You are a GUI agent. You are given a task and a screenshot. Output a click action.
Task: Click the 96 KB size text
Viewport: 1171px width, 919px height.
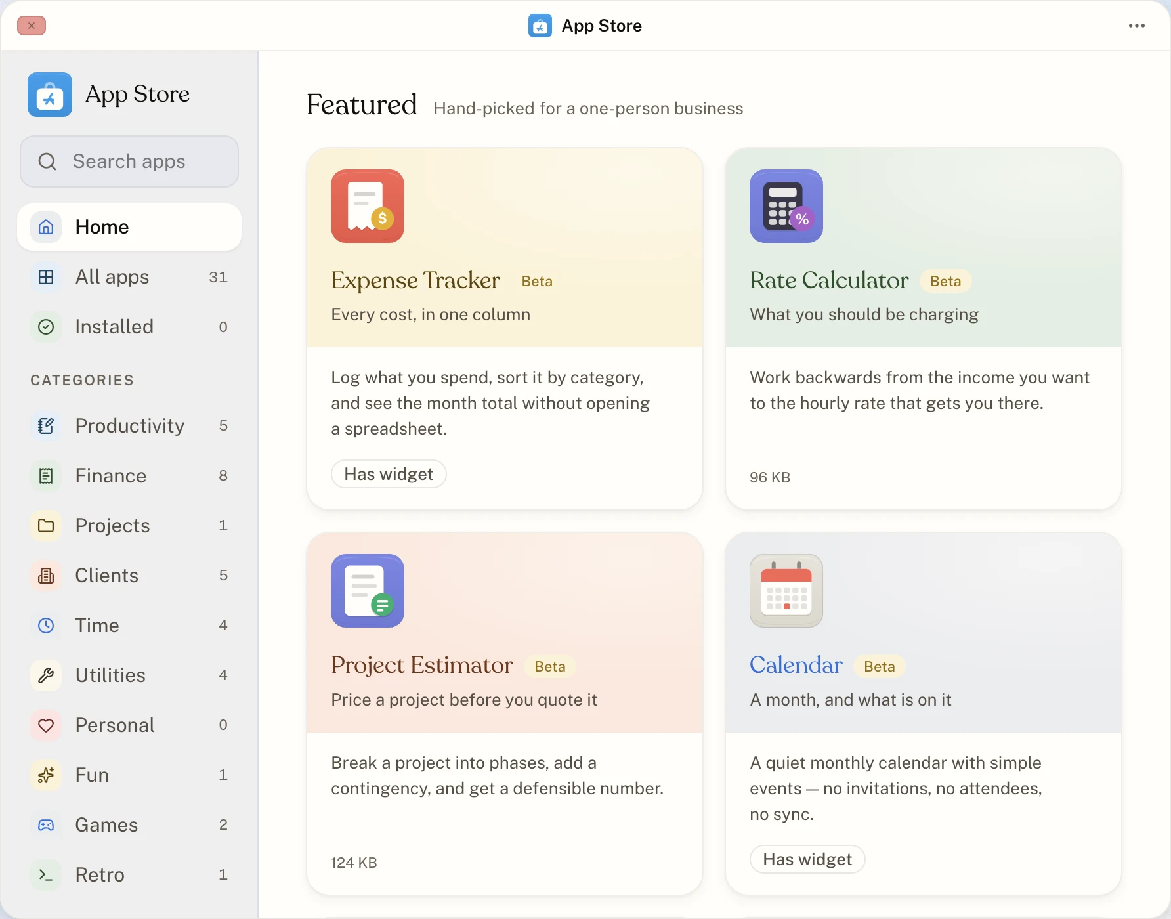pos(770,478)
